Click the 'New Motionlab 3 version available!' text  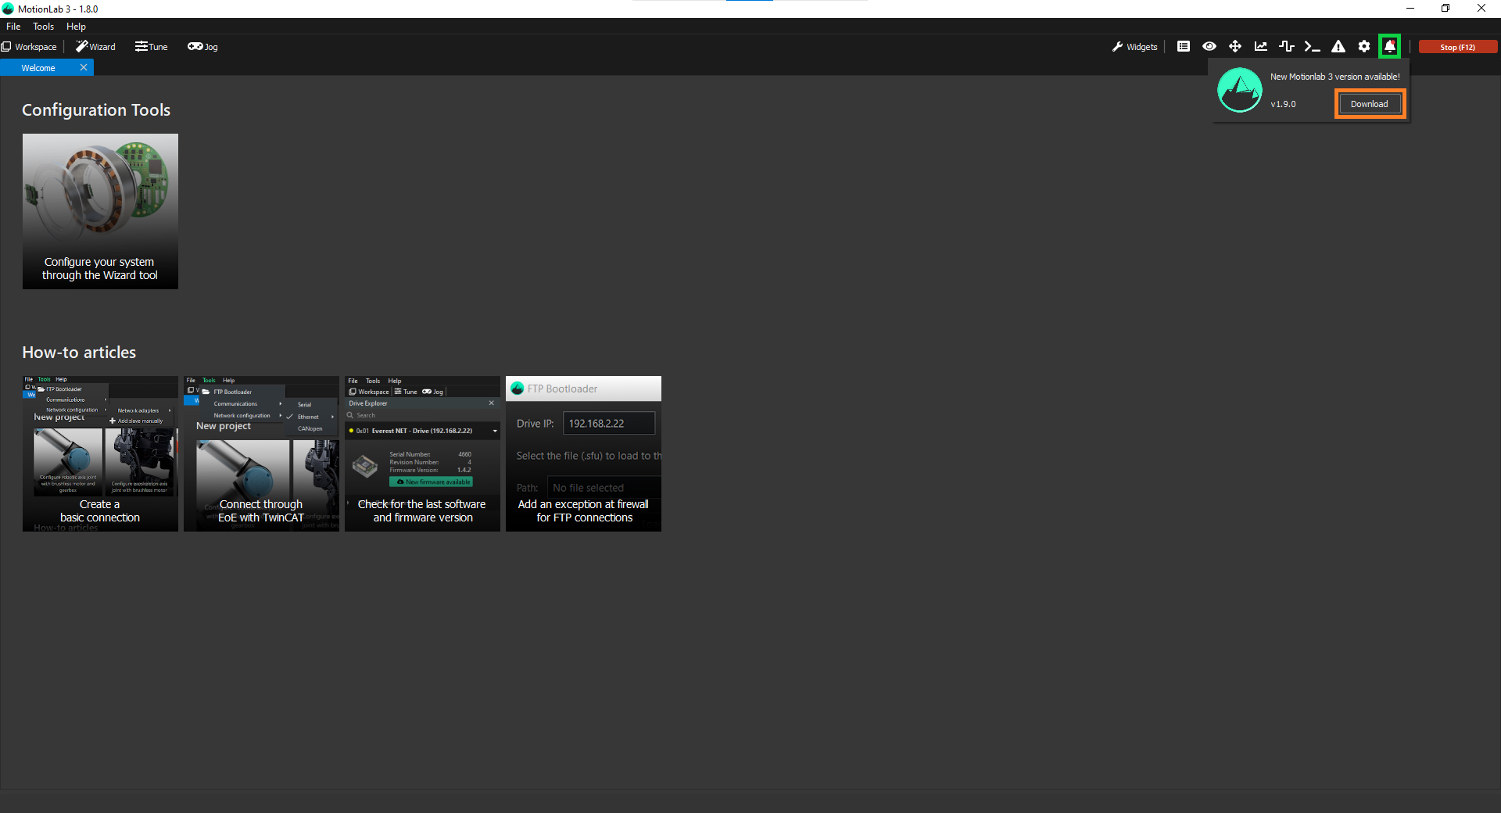[x=1334, y=77]
